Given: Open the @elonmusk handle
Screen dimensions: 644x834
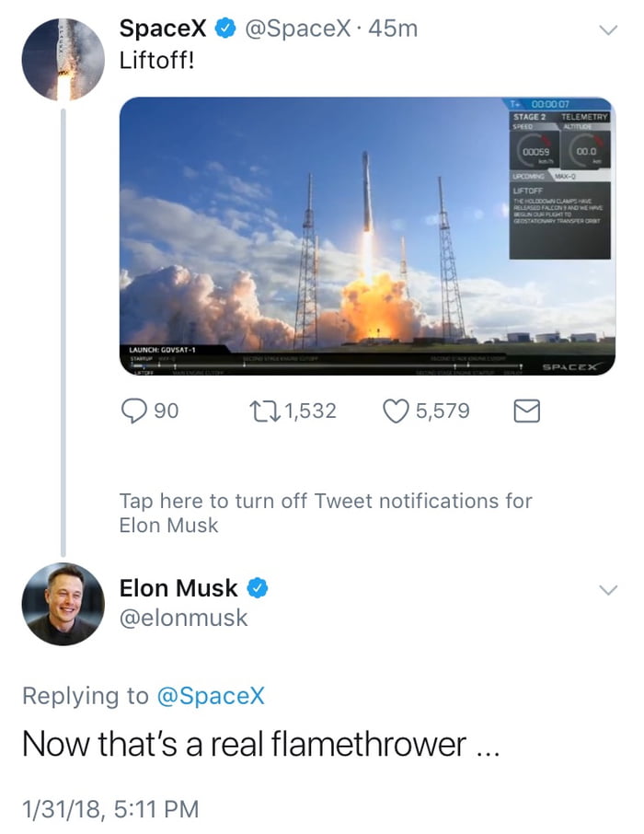Looking at the screenshot, I should coord(183,618).
